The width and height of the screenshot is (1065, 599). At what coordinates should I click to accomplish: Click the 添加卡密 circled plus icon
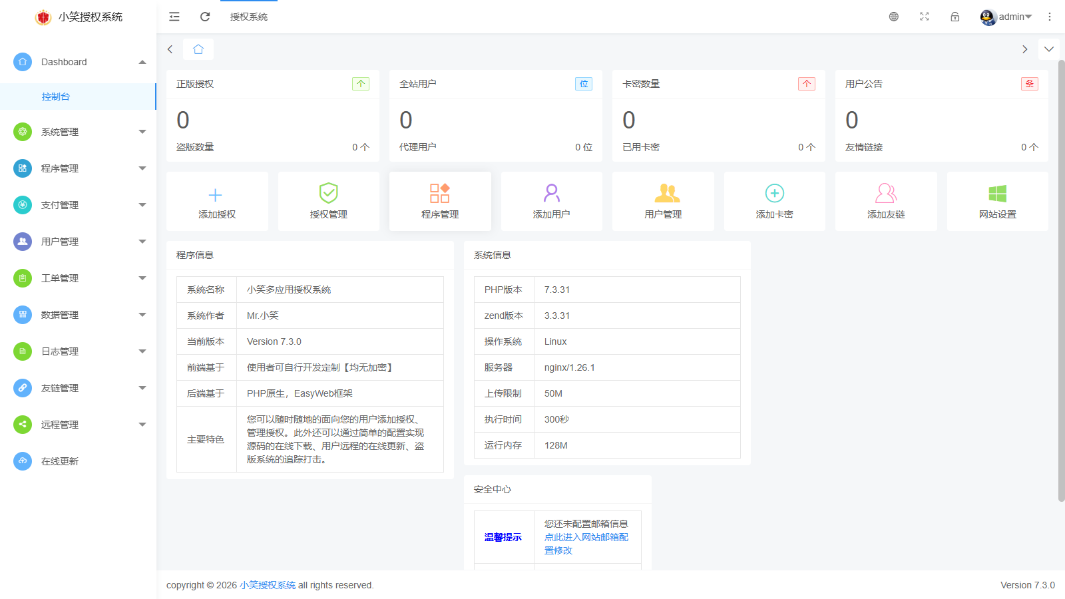(x=774, y=194)
